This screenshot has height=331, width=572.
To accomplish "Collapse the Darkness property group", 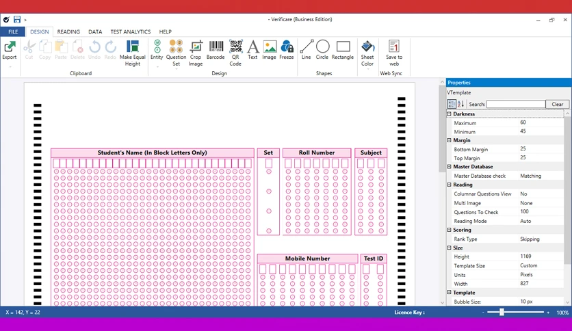I will click(449, 114).
